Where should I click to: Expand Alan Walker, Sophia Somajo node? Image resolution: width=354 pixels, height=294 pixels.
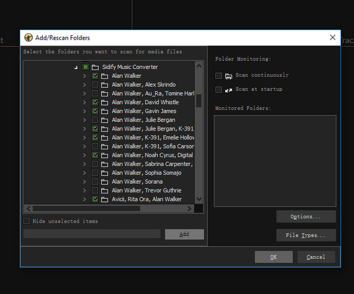pos(84,173)
